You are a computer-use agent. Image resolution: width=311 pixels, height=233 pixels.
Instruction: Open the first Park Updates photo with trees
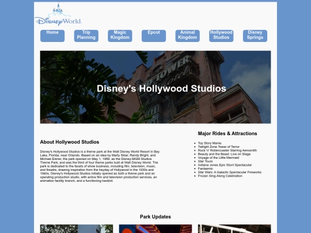tap(77, 228)
